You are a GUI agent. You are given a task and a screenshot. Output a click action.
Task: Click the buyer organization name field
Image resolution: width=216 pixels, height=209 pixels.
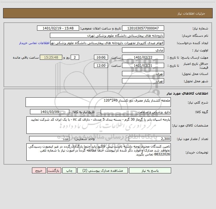point(107,35)
